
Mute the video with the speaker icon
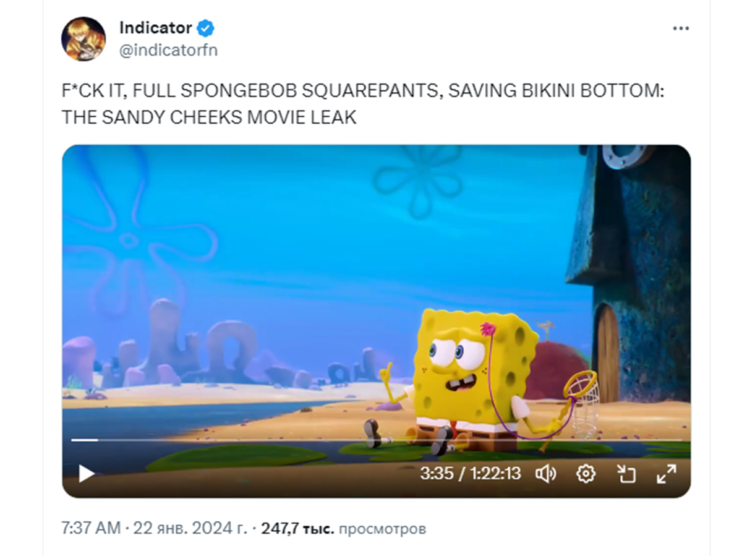(546, 474)
